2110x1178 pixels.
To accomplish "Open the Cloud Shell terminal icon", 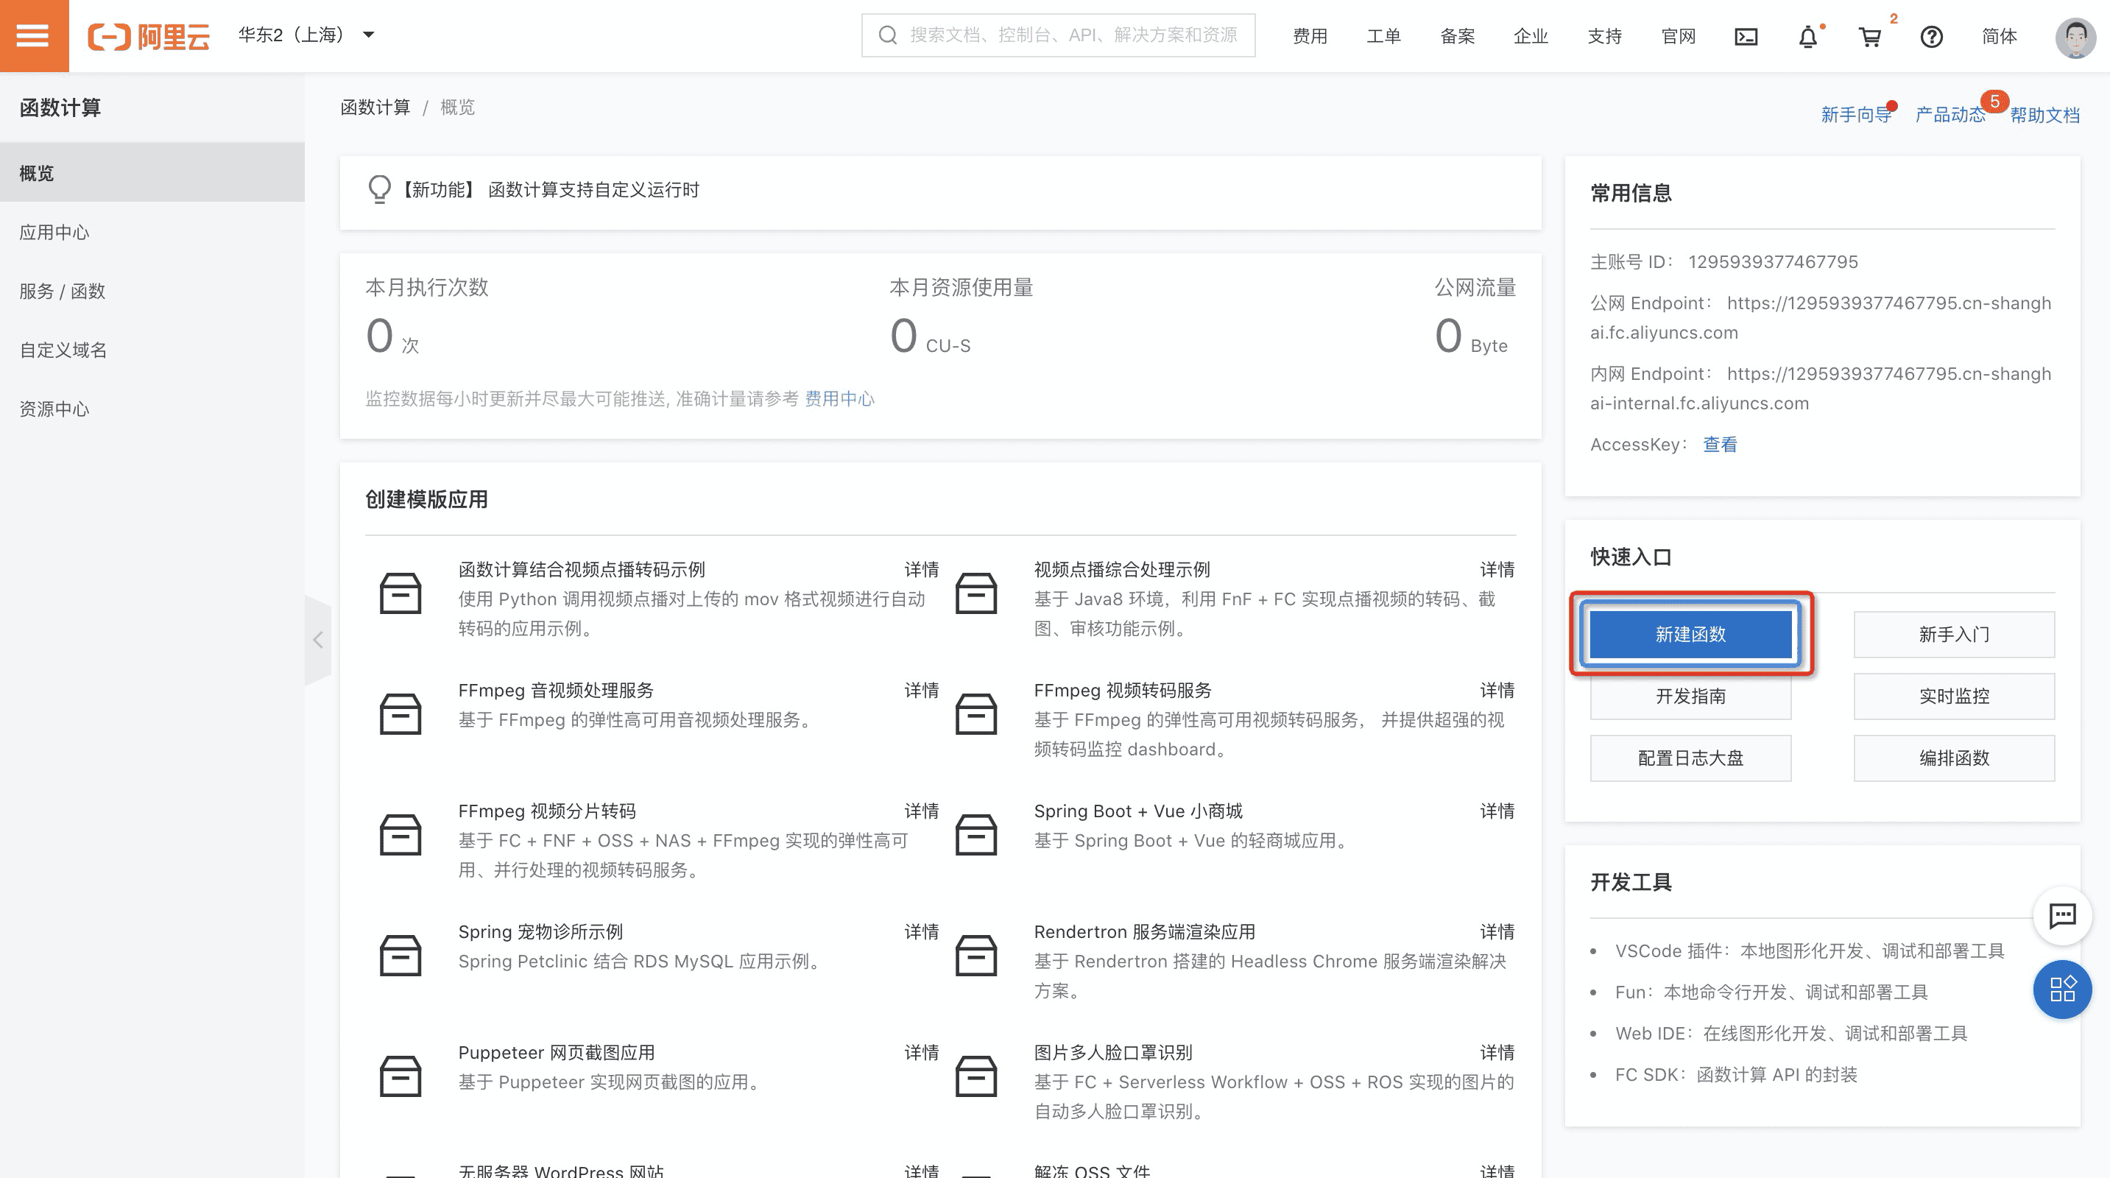I will [1746, 36].
